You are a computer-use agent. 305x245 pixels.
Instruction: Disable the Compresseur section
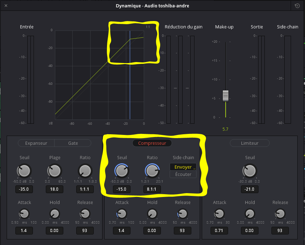pyautogui.click(x=152, y=143)
